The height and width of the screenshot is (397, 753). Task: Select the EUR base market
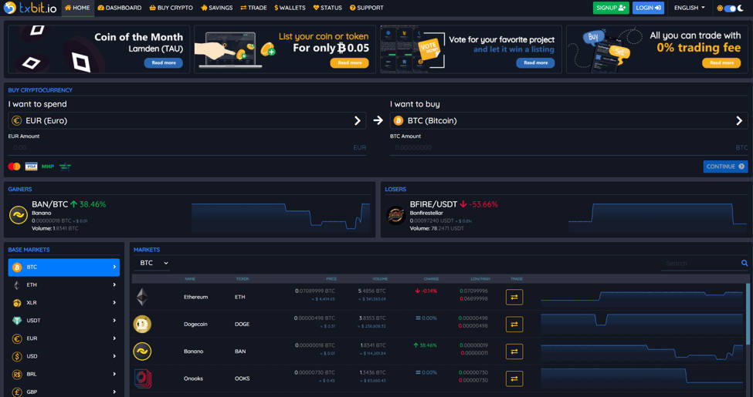click(64, 338)
